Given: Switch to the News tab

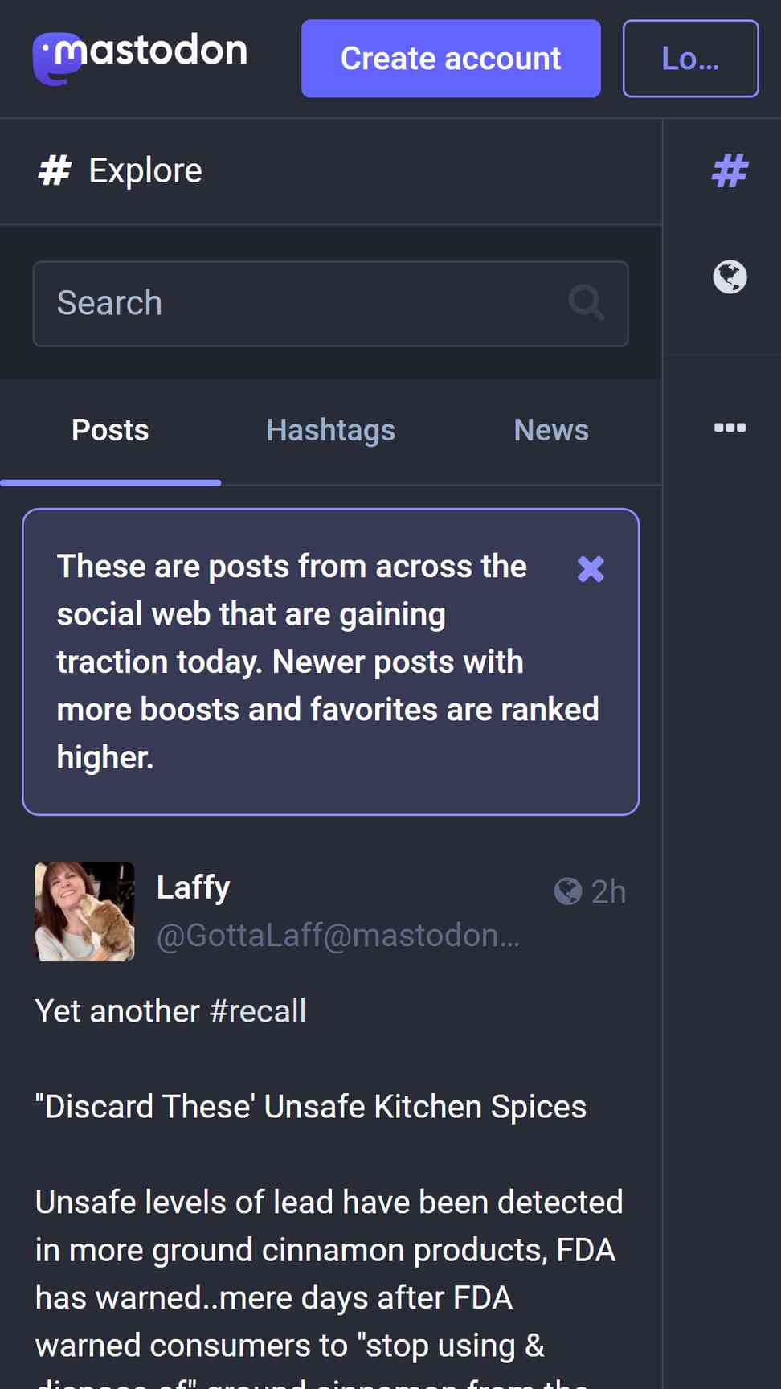Looking at the screenshot, I should pyautogui.click(x=551, y=431).
